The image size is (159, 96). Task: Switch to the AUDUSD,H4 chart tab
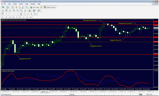coord(35,91)
